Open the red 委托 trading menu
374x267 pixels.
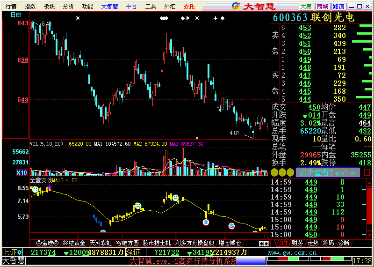pos(189,7)
